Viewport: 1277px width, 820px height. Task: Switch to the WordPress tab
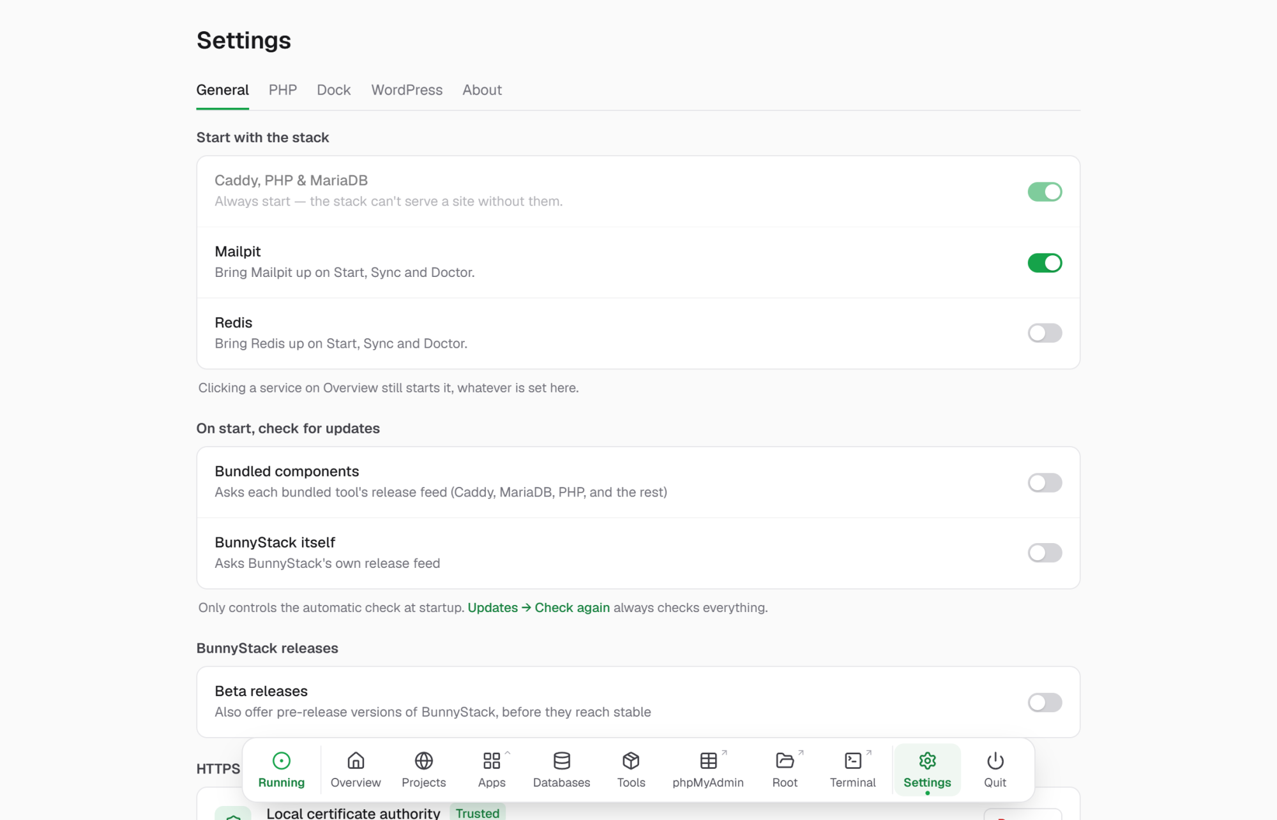[407, 90]
